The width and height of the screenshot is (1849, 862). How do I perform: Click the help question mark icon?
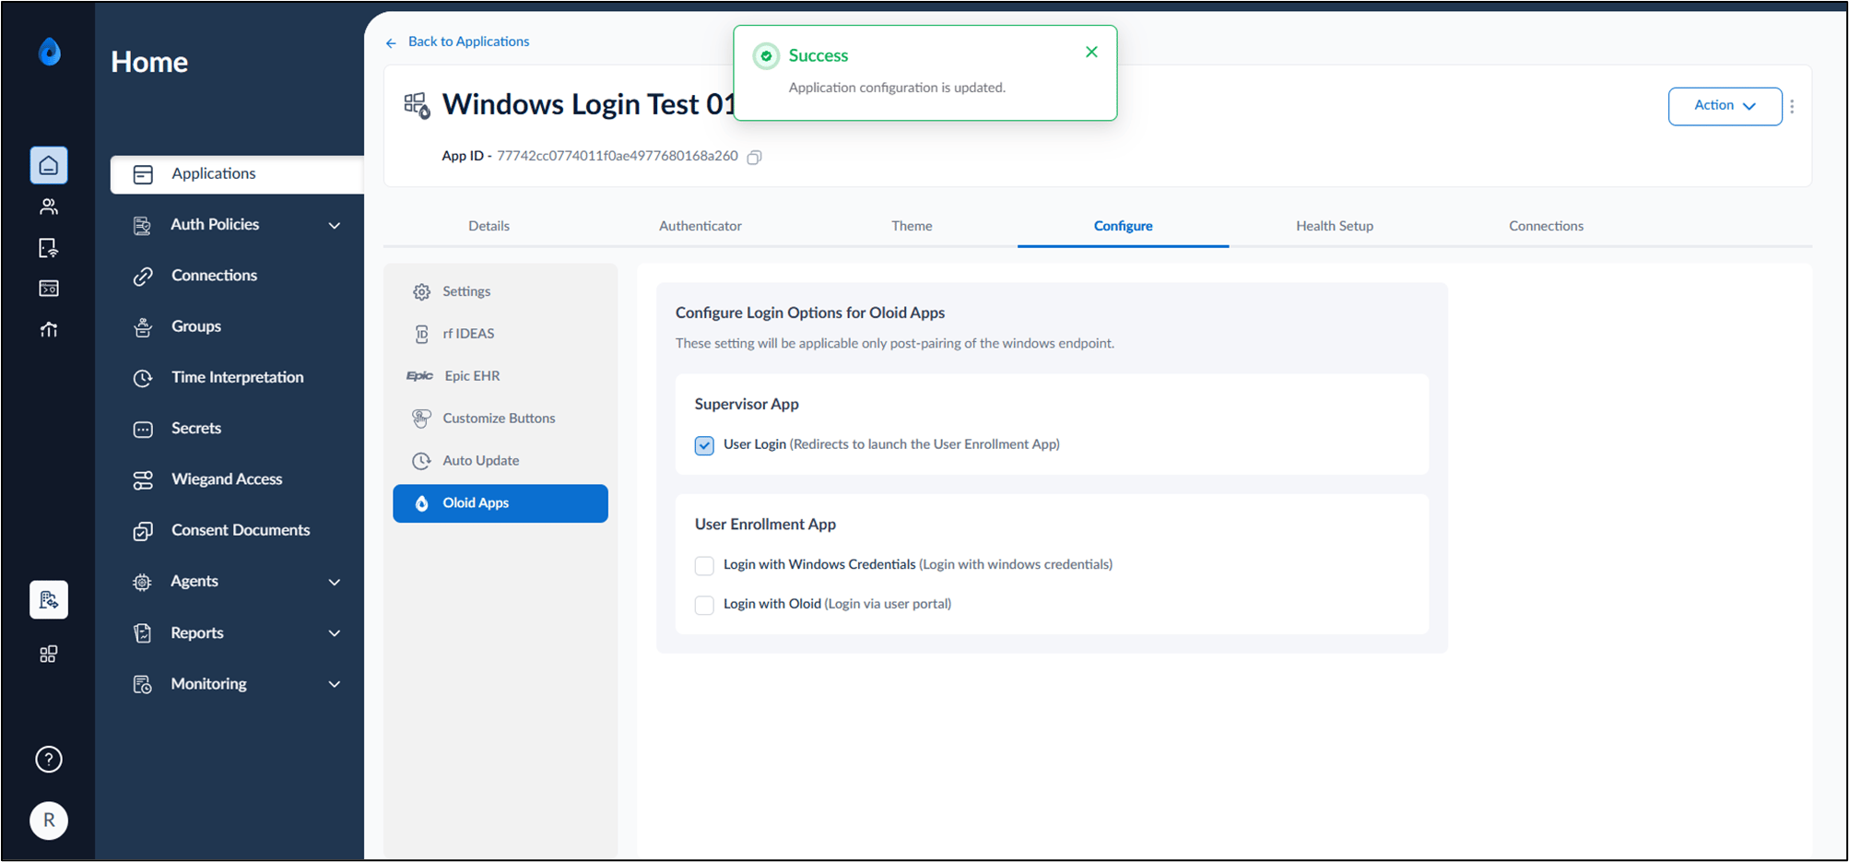[x=49, y=759]
